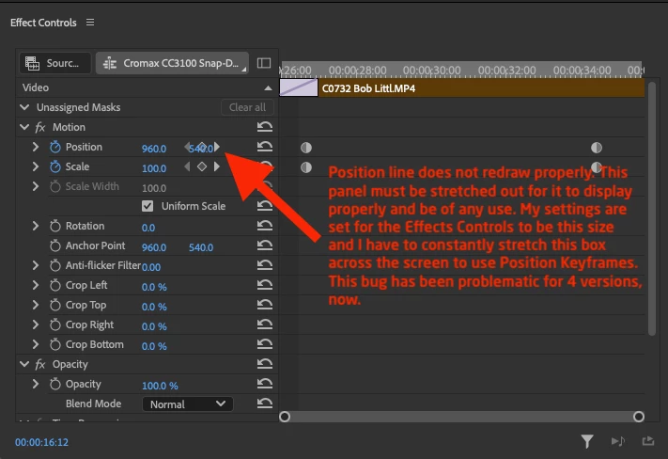Click the first Position keyframe in timeline
Image resolution: width=668 pixels, height=459 pixels.
(x=306, y=148)
